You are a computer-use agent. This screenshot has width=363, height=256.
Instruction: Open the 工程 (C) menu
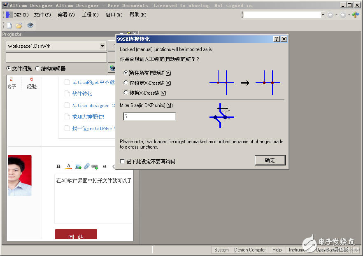point(90,15)
